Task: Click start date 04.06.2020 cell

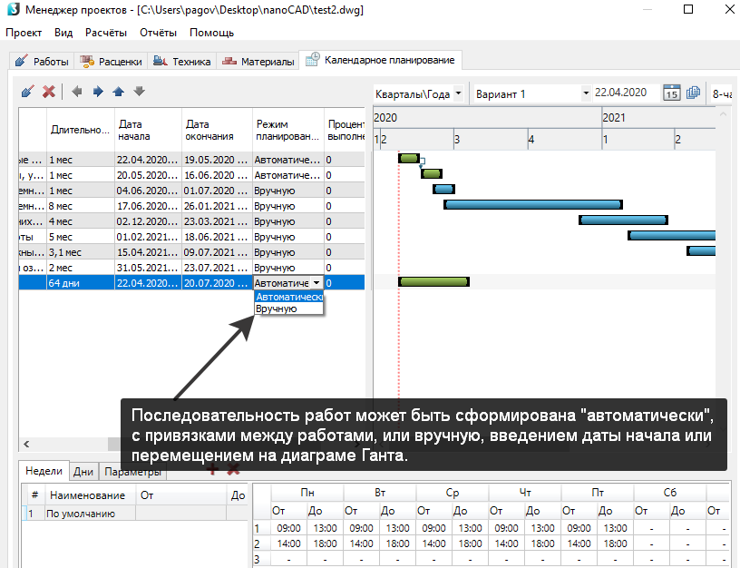Action: tap(148, 191)
